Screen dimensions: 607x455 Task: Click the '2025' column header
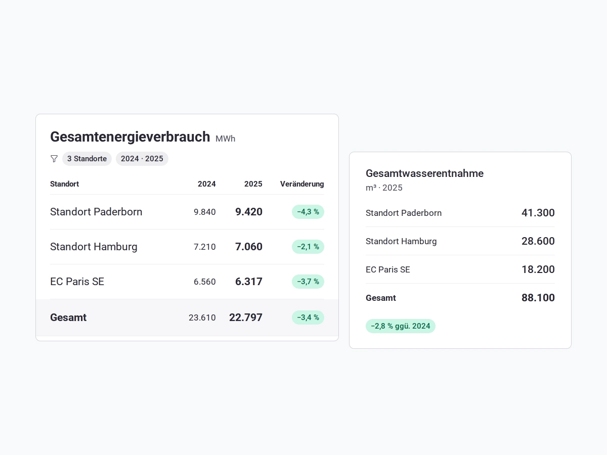point(253,184)
